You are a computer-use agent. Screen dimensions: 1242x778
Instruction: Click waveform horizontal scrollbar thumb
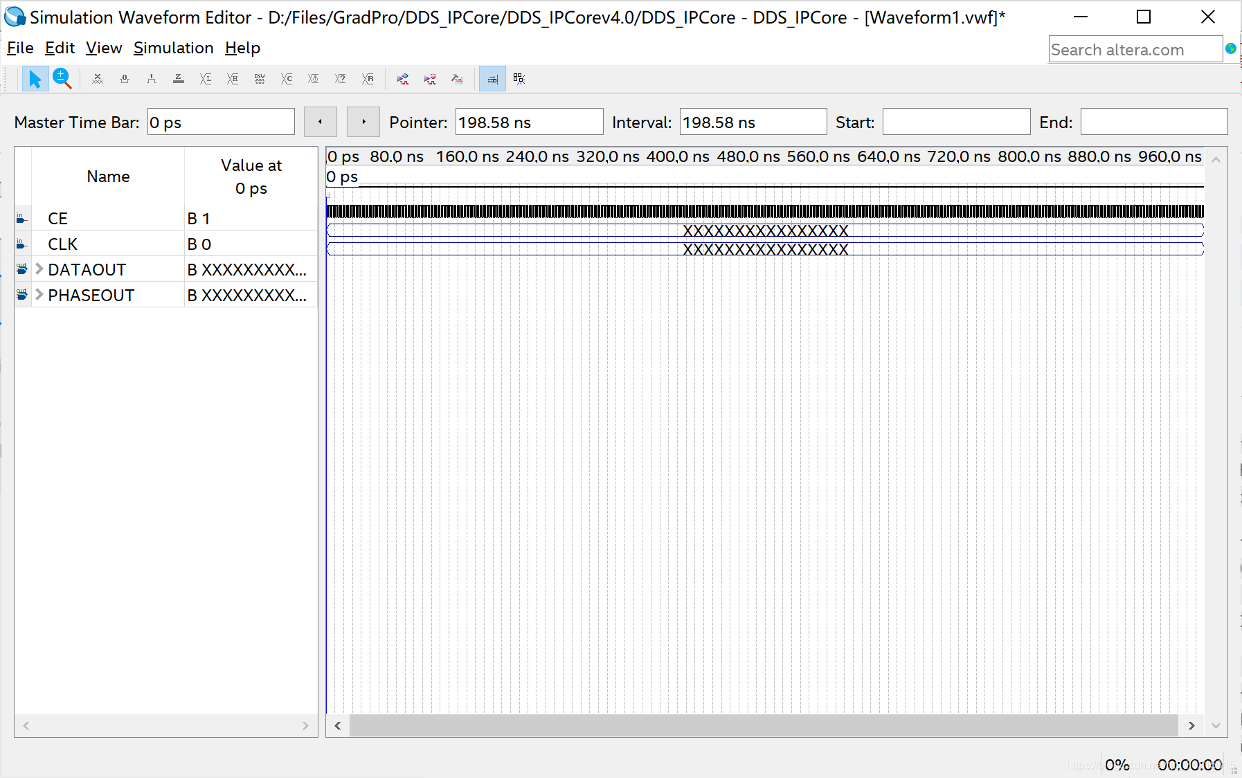point(764,725)
